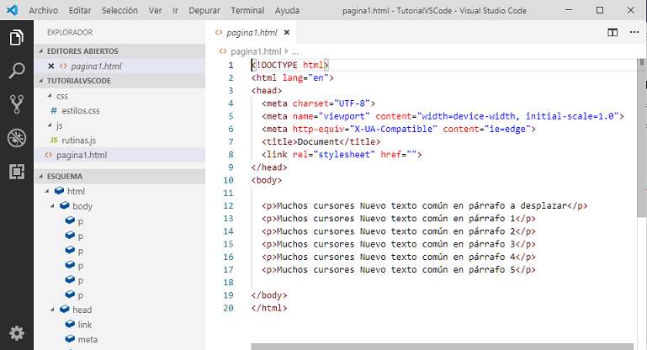Collapse the html node in the outline
Viewport: 647px width, 350px height.
pos(47,191)
